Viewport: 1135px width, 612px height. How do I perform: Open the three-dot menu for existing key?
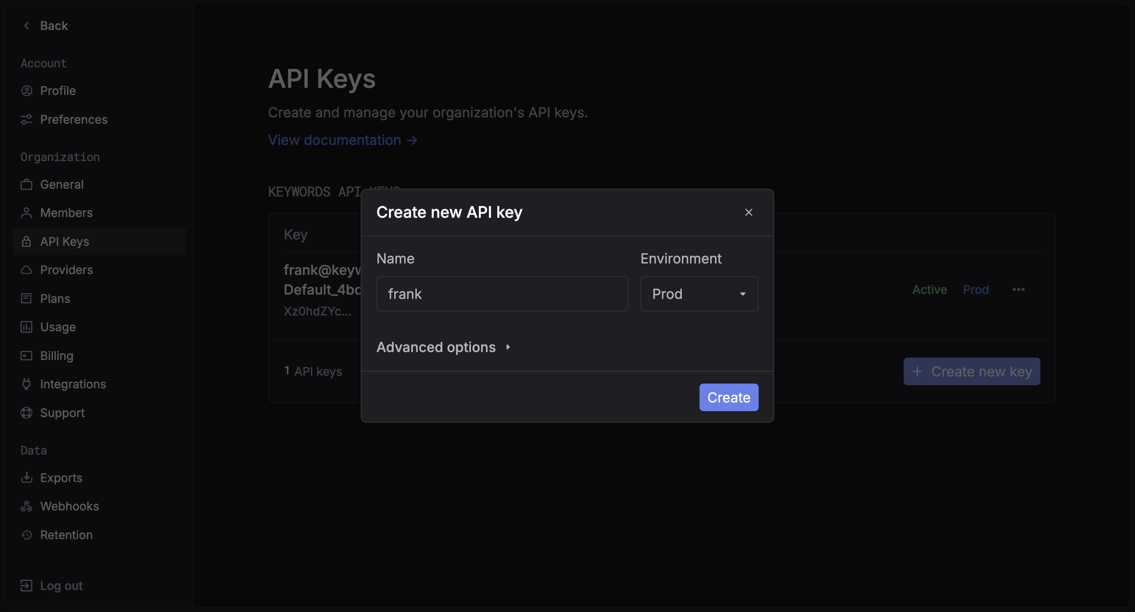point(1018,289)
